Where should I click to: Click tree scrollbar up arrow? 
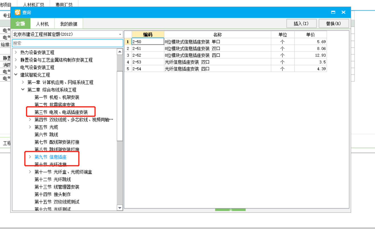point(120,51)
